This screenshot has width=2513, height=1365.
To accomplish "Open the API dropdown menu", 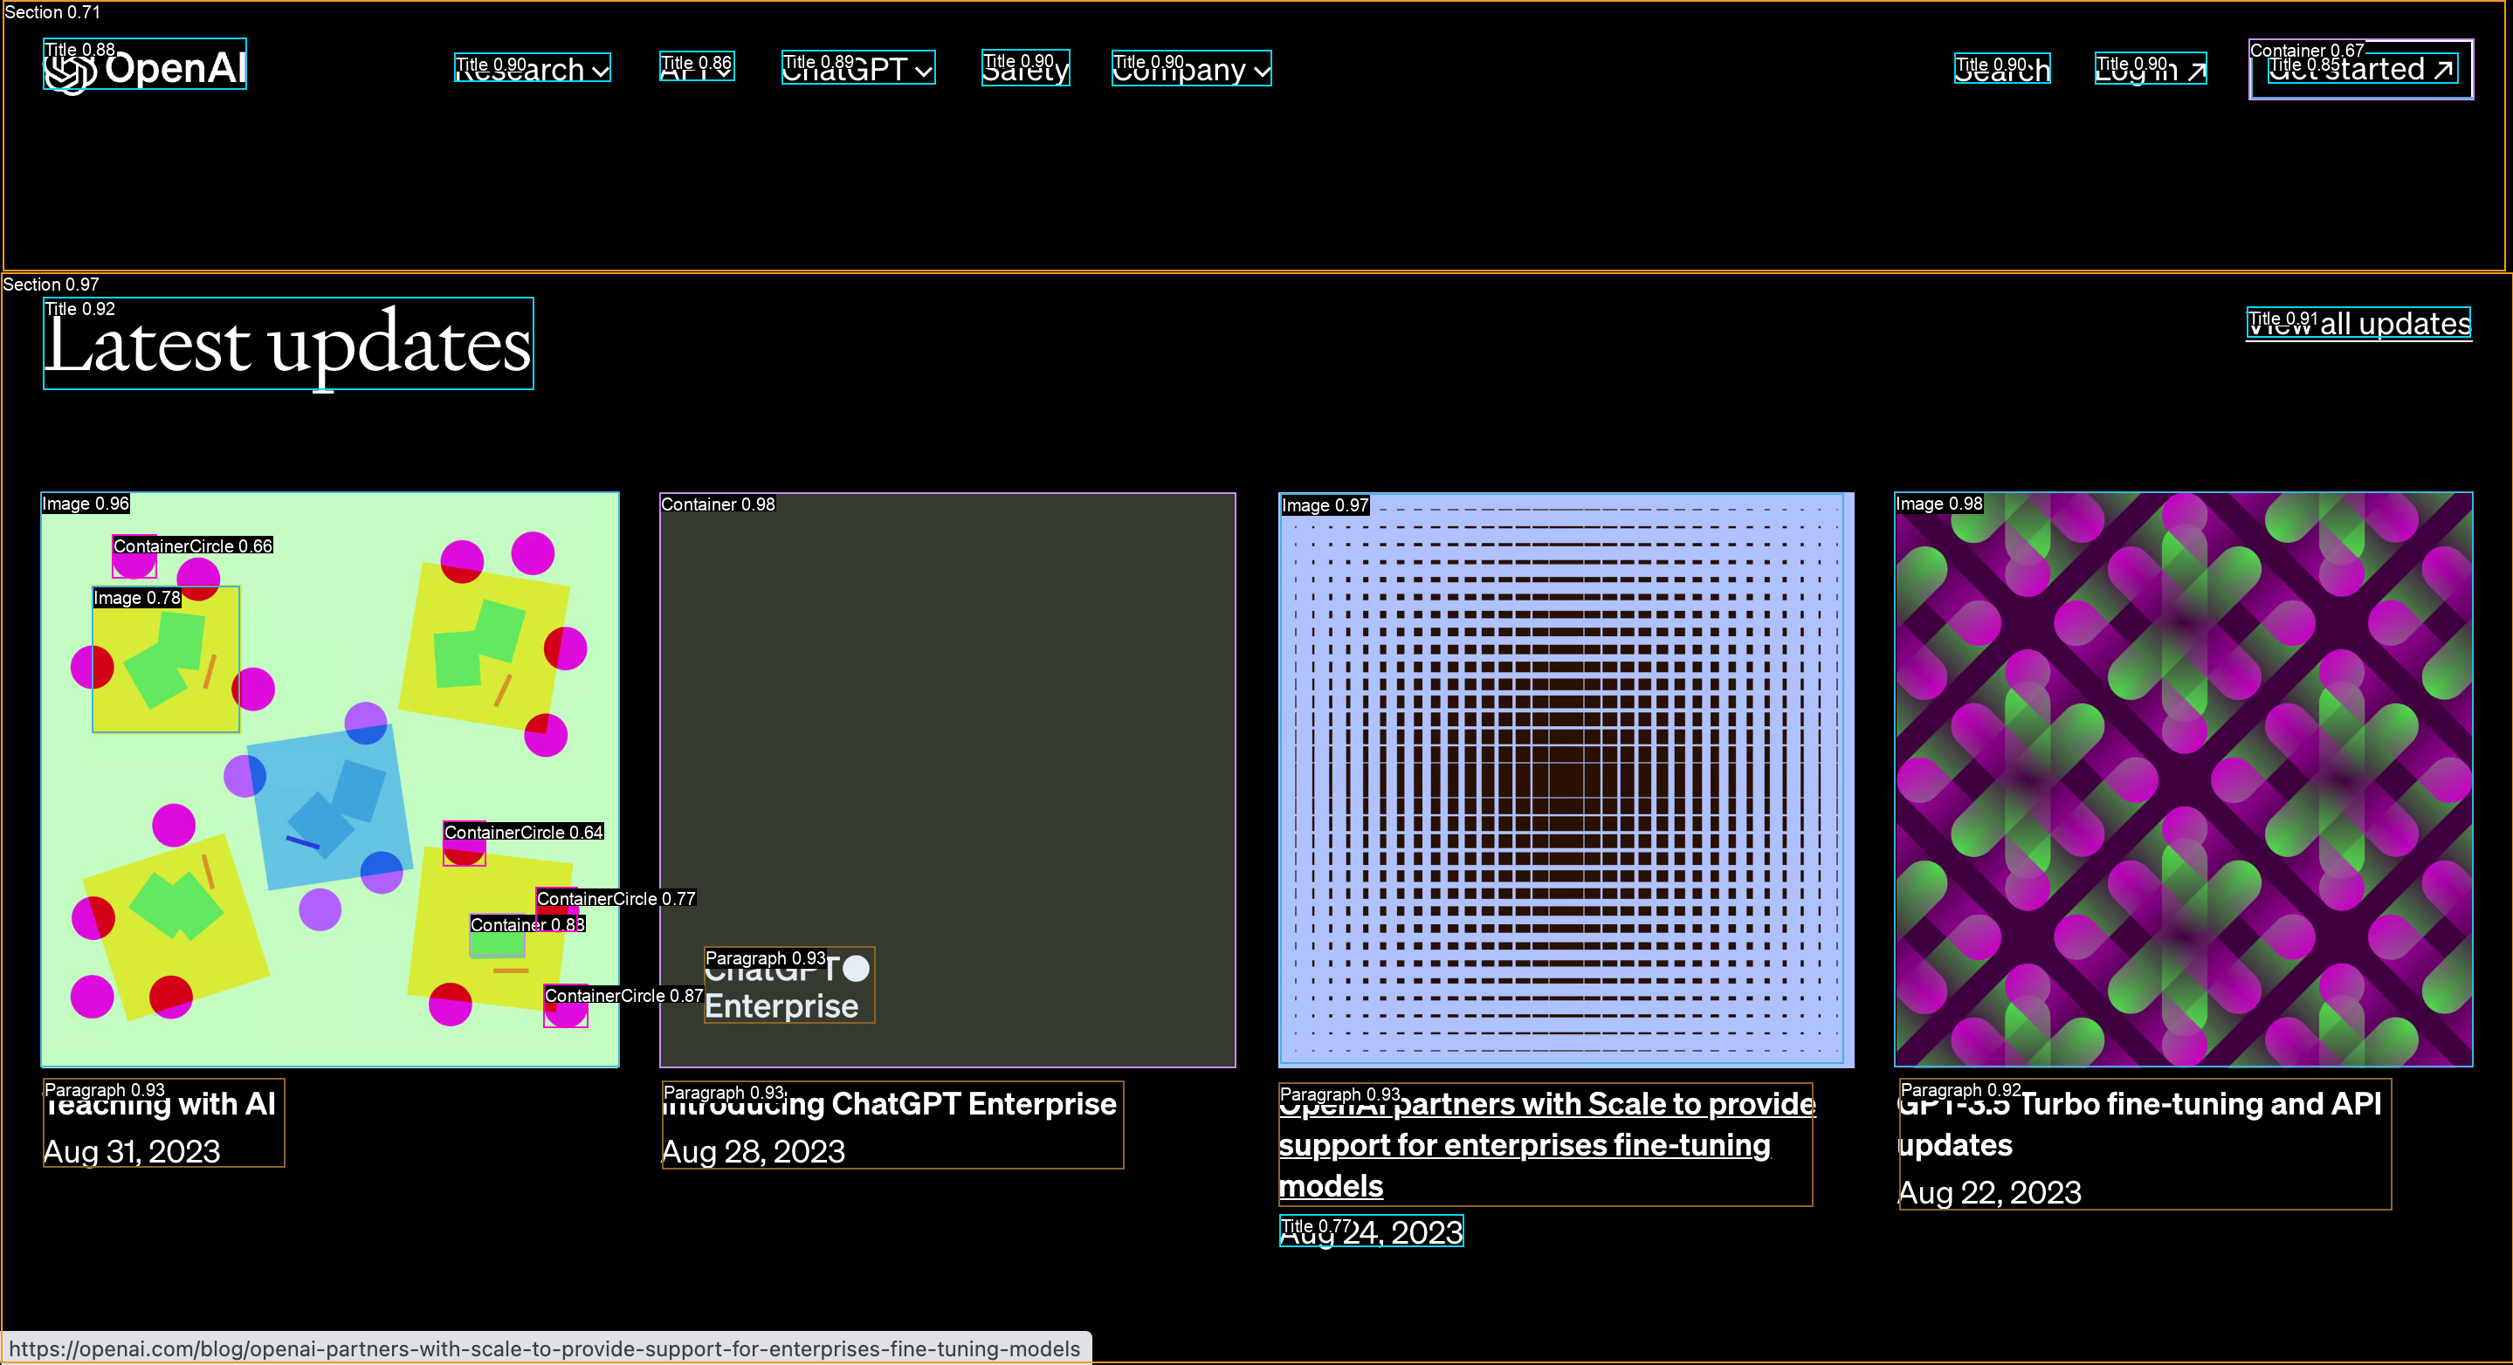I will pos(697,68).
